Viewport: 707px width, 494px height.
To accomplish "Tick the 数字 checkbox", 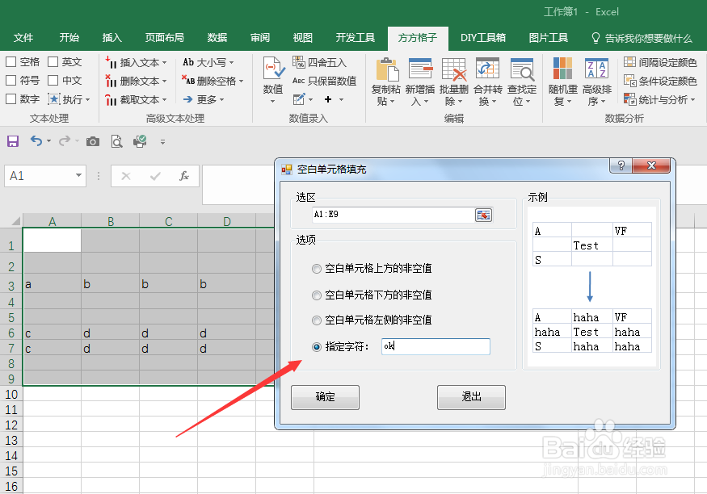I will pos(11,98).
